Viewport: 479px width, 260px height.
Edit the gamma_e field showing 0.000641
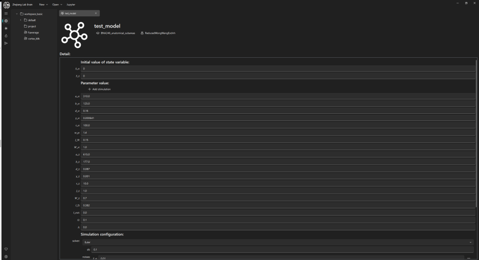[x=278, y=118]
